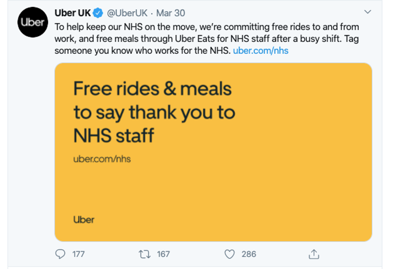
Task: Open the Uber UK profile avatar
Action: tap(33, 22)
